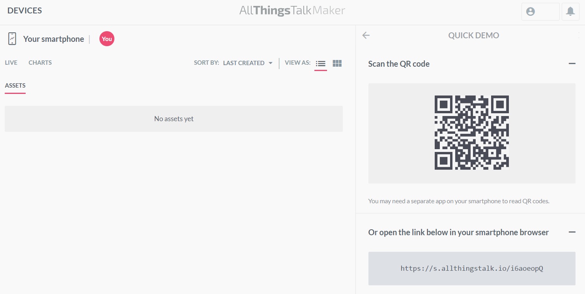Click the separate app QR codes note

click(459, 201)
